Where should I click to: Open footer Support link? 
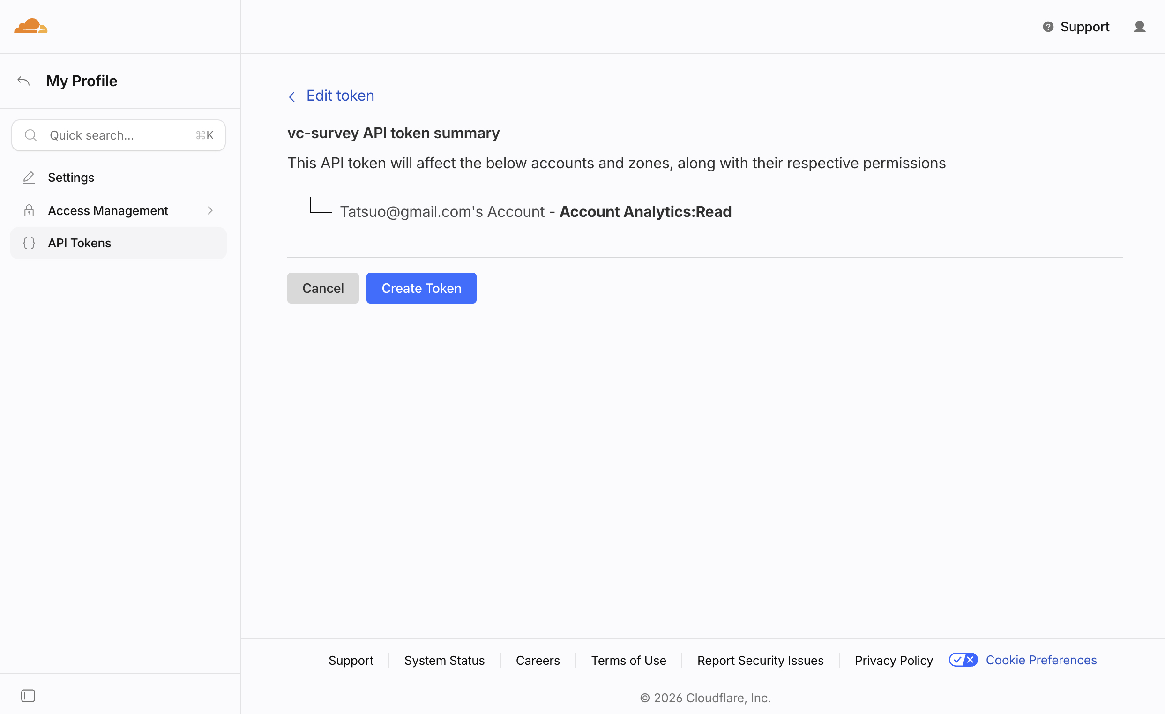point(351,660)
